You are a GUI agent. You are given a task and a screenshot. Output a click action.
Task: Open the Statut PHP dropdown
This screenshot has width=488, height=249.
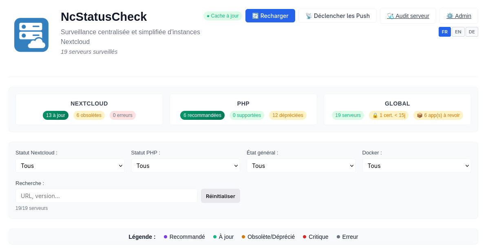185,166
